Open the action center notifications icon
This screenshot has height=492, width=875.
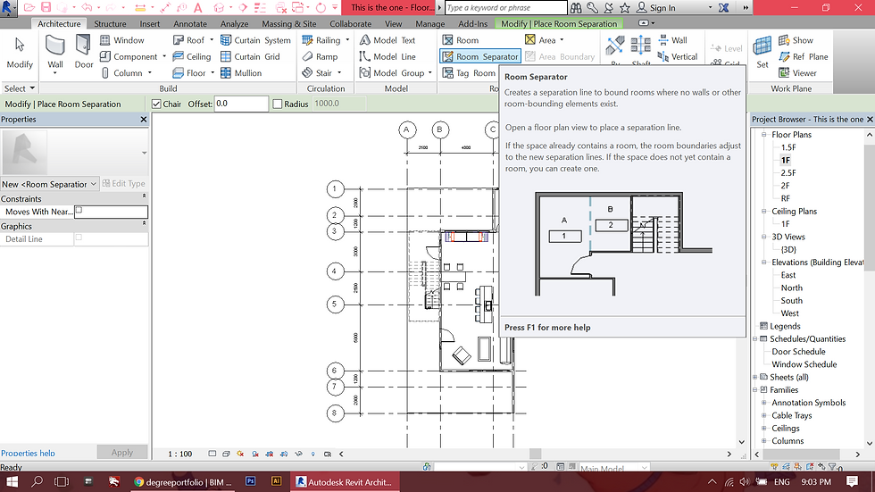tap(852, 481)
